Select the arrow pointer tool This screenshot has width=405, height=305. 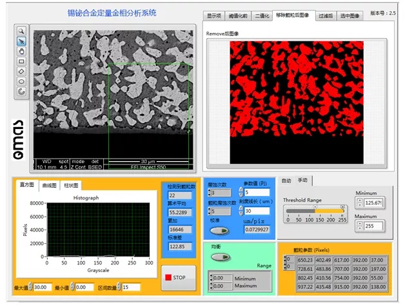click(21, 41)
